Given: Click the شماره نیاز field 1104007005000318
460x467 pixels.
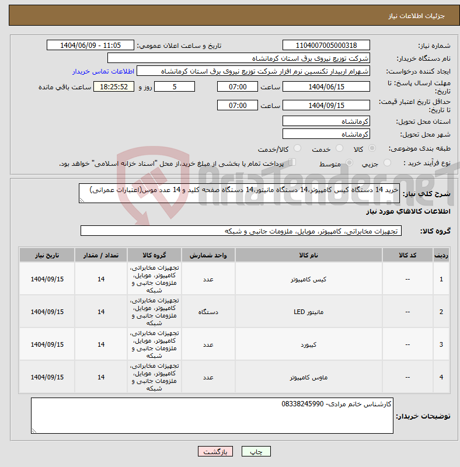Looking at the screenshot, I should [326, 46].
